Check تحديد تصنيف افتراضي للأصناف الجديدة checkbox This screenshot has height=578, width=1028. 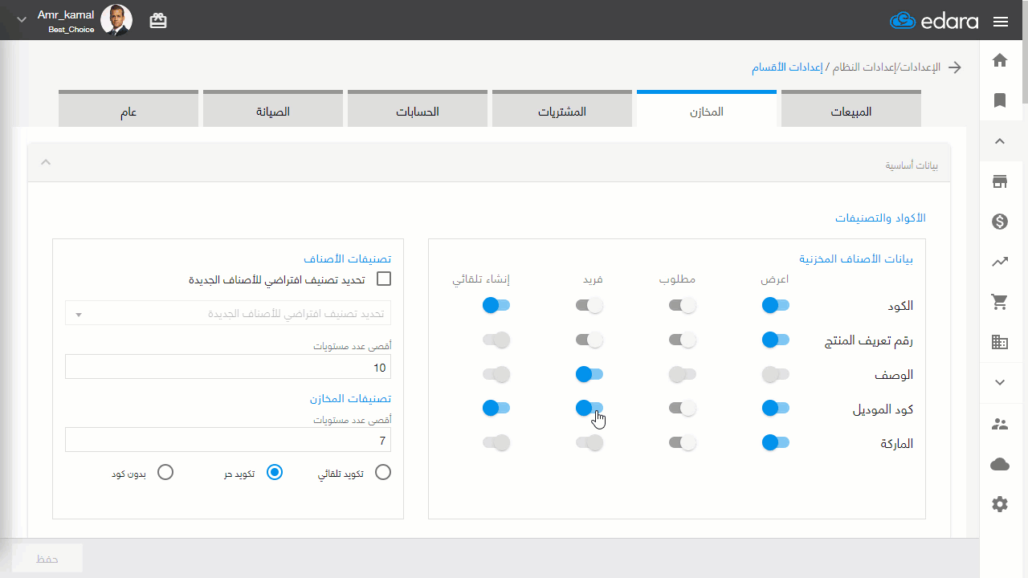pyautogui.click(x=384, y=279)
